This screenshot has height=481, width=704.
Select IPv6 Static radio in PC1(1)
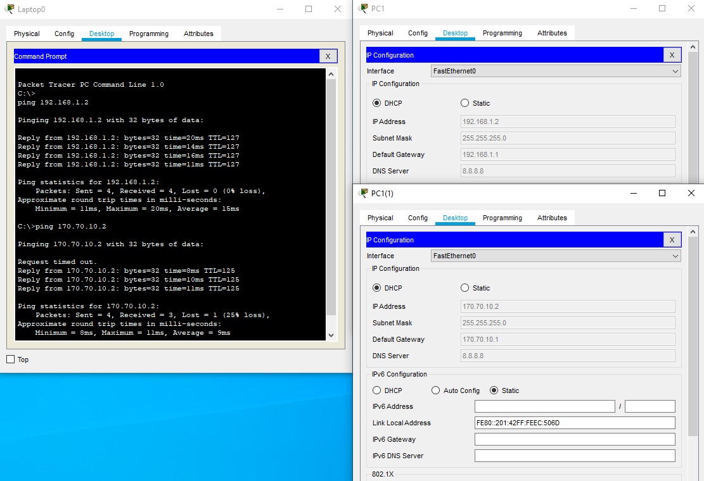click(x=494, y=390)
